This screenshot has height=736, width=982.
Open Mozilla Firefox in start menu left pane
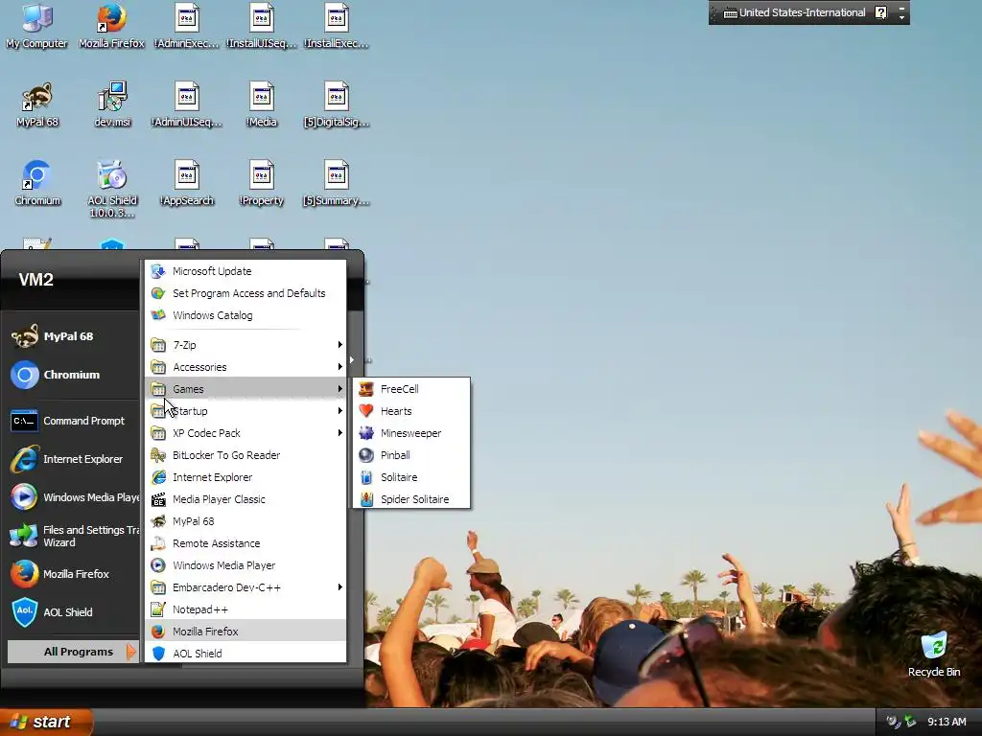click(72, 574)
